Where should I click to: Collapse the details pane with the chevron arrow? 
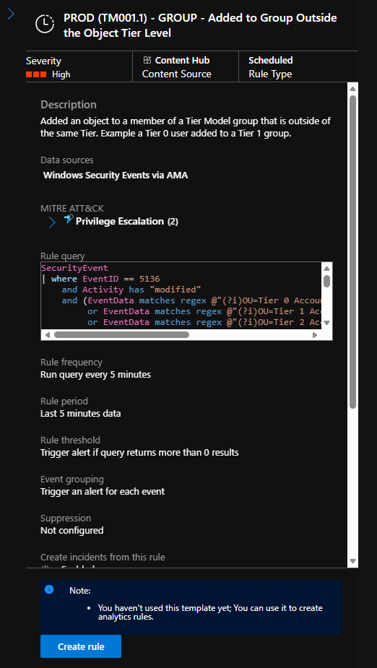[11, 14]
